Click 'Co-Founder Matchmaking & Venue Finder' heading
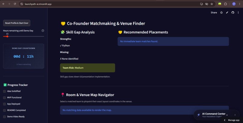 pos(106,24)
